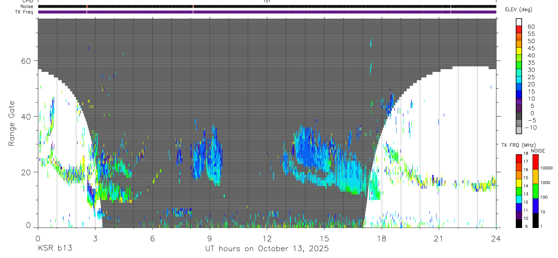Click the red segment of the TX FRQ bar

point(518,158)
